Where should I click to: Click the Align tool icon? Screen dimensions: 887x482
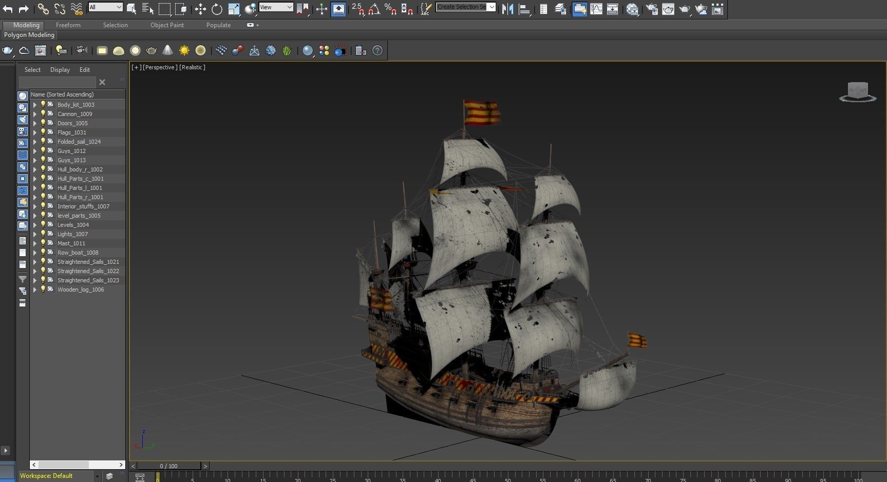pos(524,9)
